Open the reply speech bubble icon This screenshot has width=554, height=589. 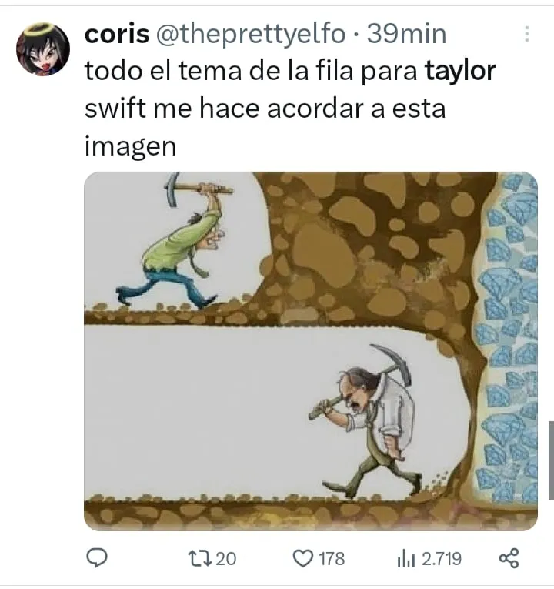[x=97, y=558]
